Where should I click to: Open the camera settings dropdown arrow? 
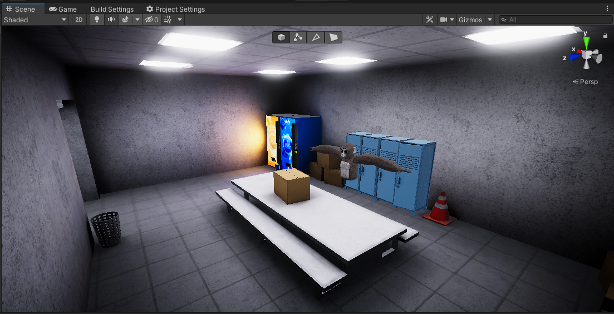pyautogui.click(x=452, y=19)
